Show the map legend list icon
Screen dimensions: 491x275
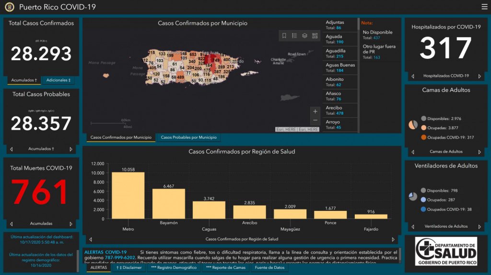(x=294, y=36)
